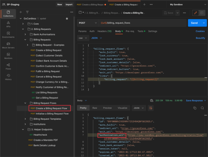Switch to the Visualize response view

point(122,108)
